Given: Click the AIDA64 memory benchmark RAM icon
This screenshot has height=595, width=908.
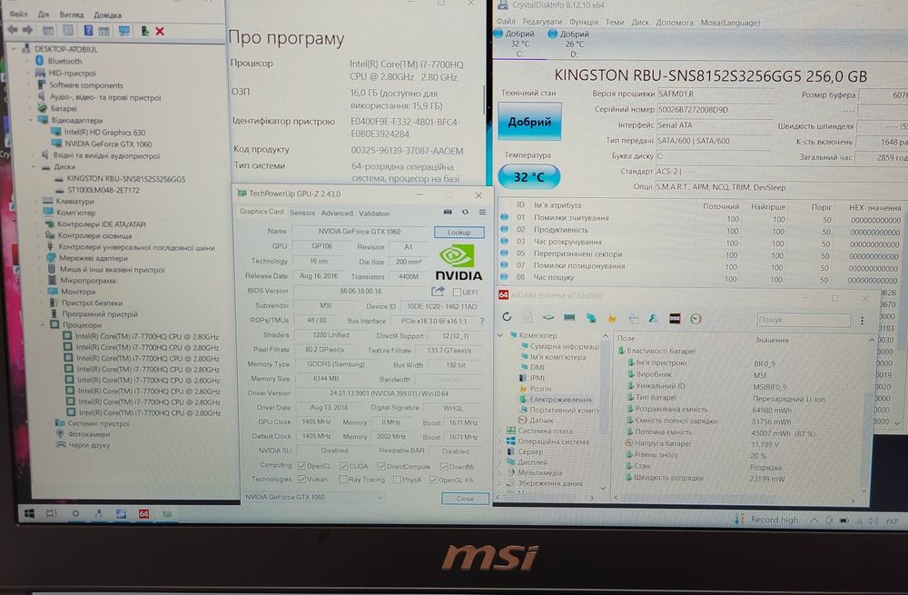Looking at the screenshot, I should click(570, 318).
